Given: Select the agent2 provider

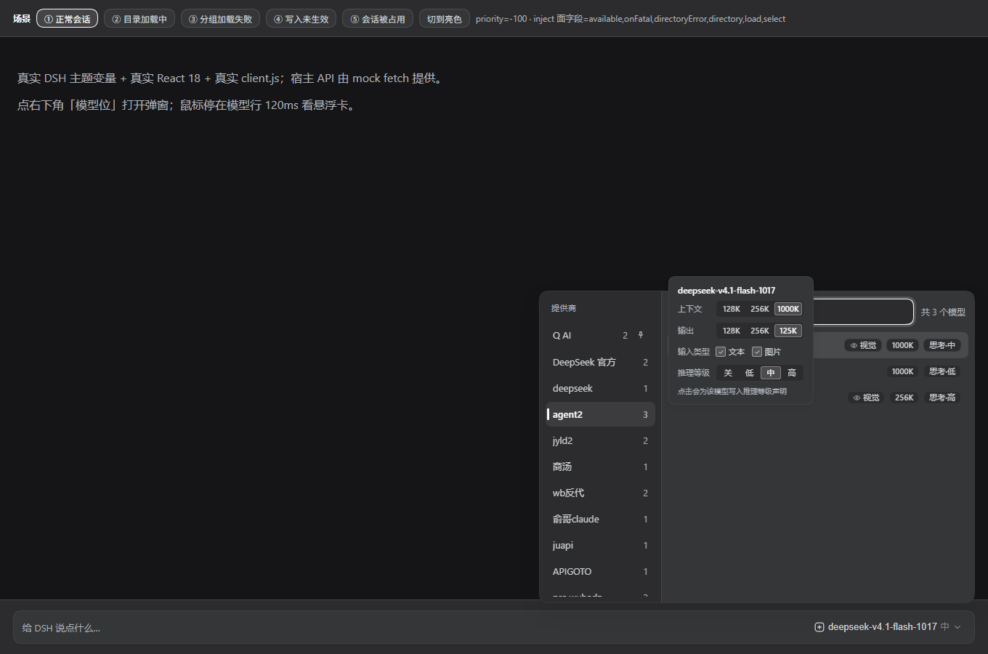Looking at the screenshot, I should click(x=600, y=414).
